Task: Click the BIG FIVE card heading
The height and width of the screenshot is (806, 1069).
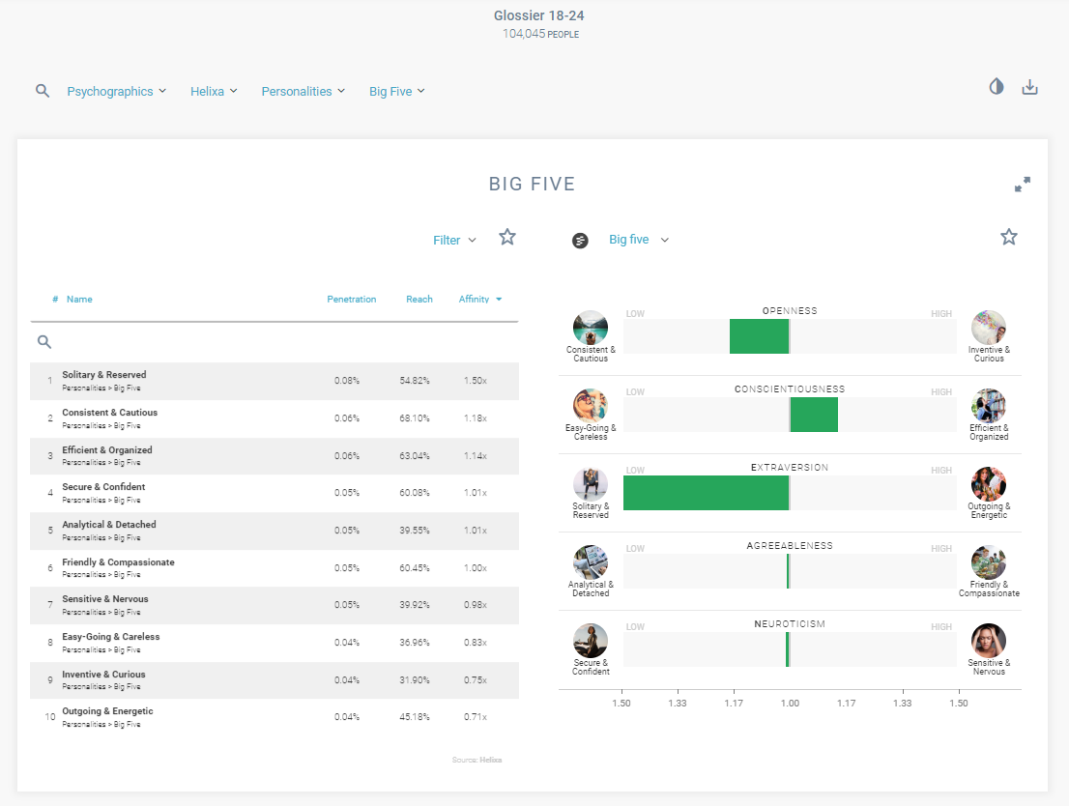Action: 532,185
